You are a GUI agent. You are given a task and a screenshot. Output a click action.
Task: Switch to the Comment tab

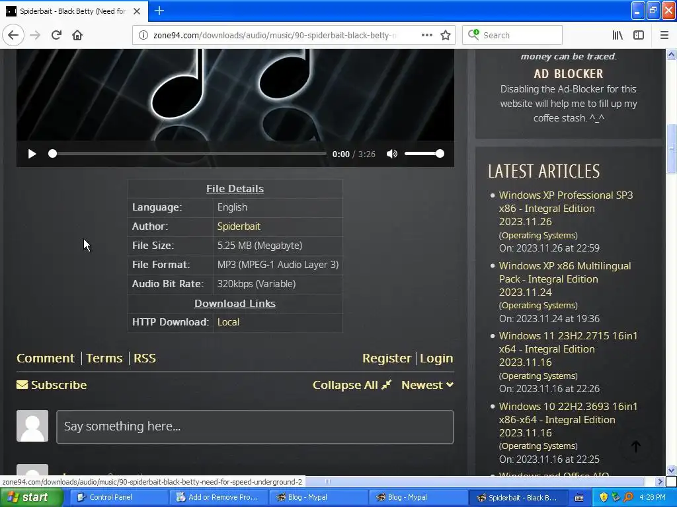pyautogui.click(x=46, y=358)
